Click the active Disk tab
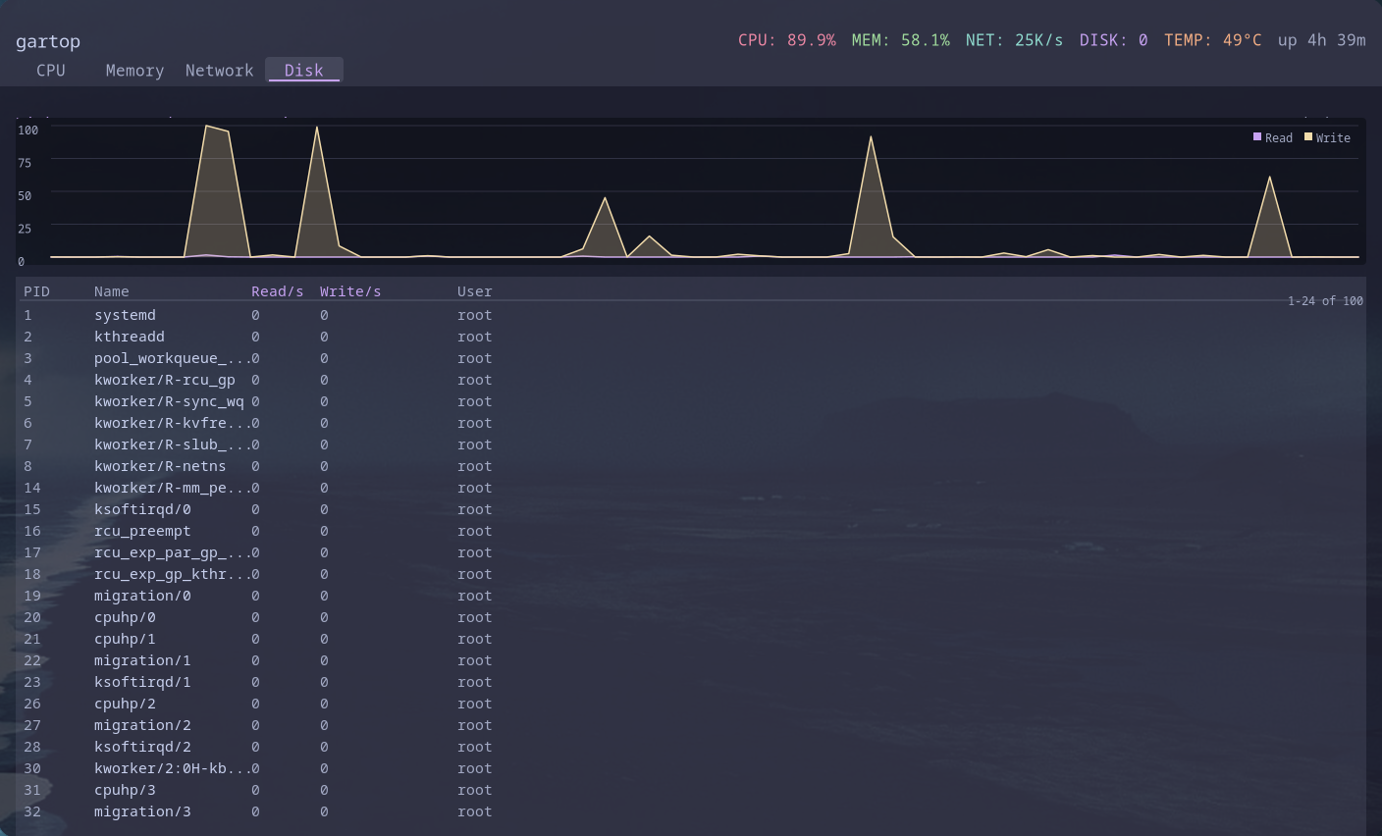 click(304, 71)
